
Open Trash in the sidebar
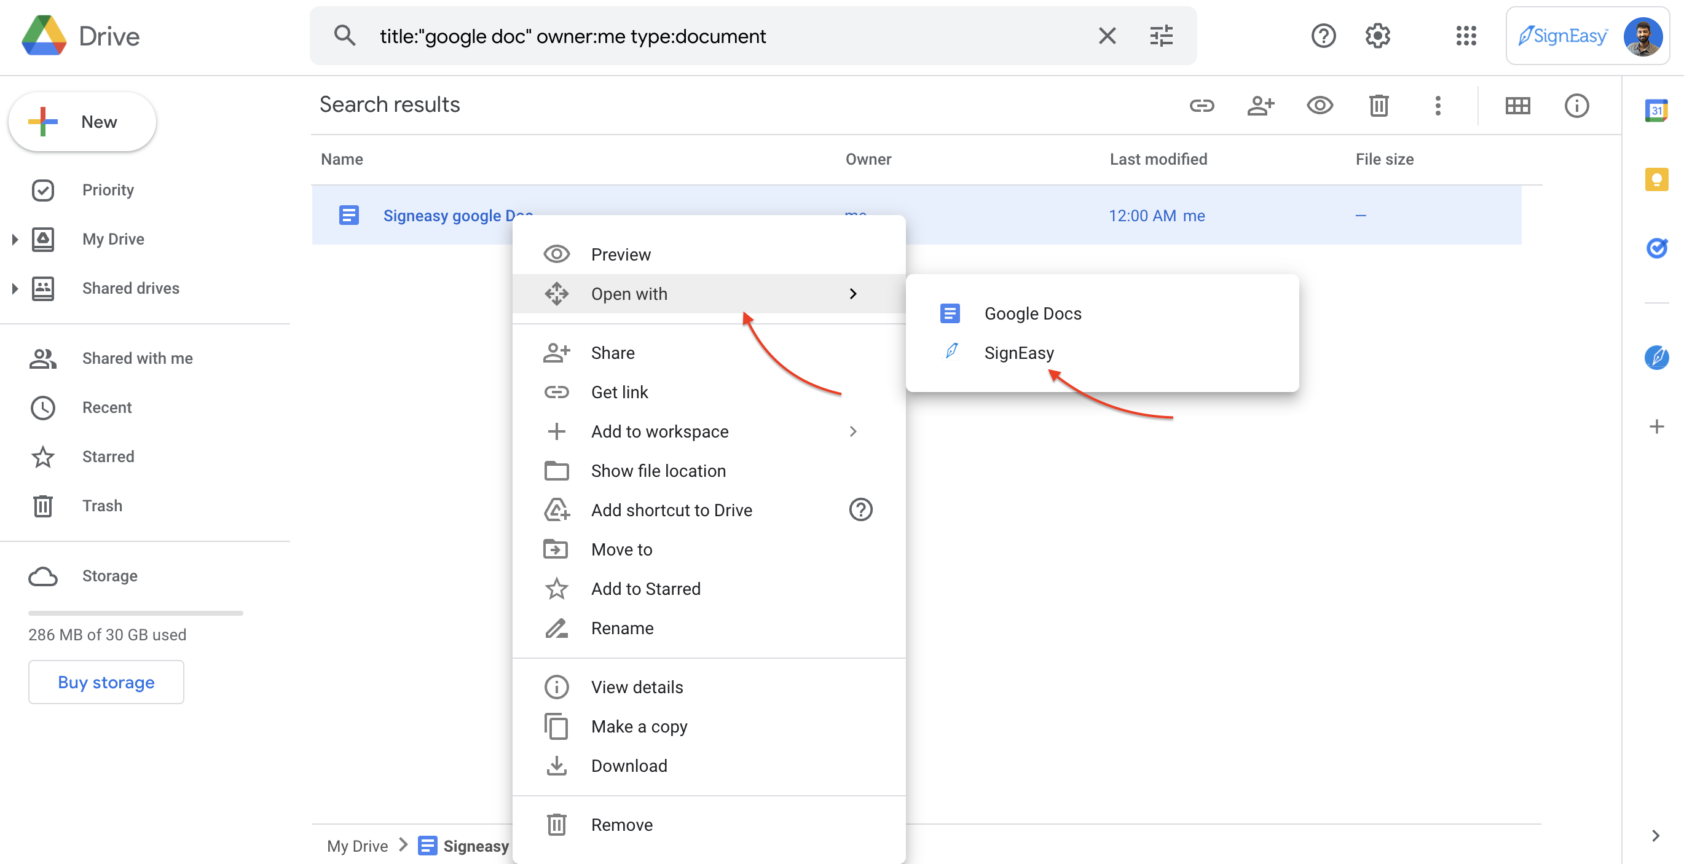click(x=102, y=505)
